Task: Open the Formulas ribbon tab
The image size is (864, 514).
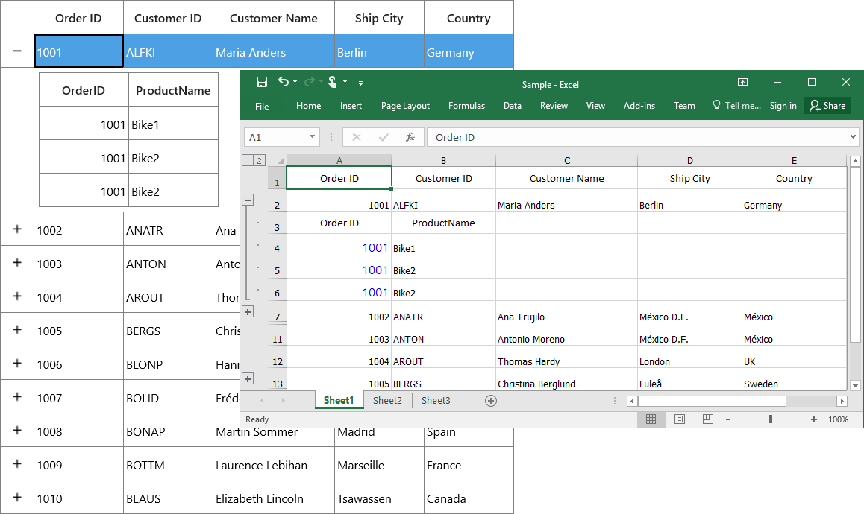Action: coord(467,106)
